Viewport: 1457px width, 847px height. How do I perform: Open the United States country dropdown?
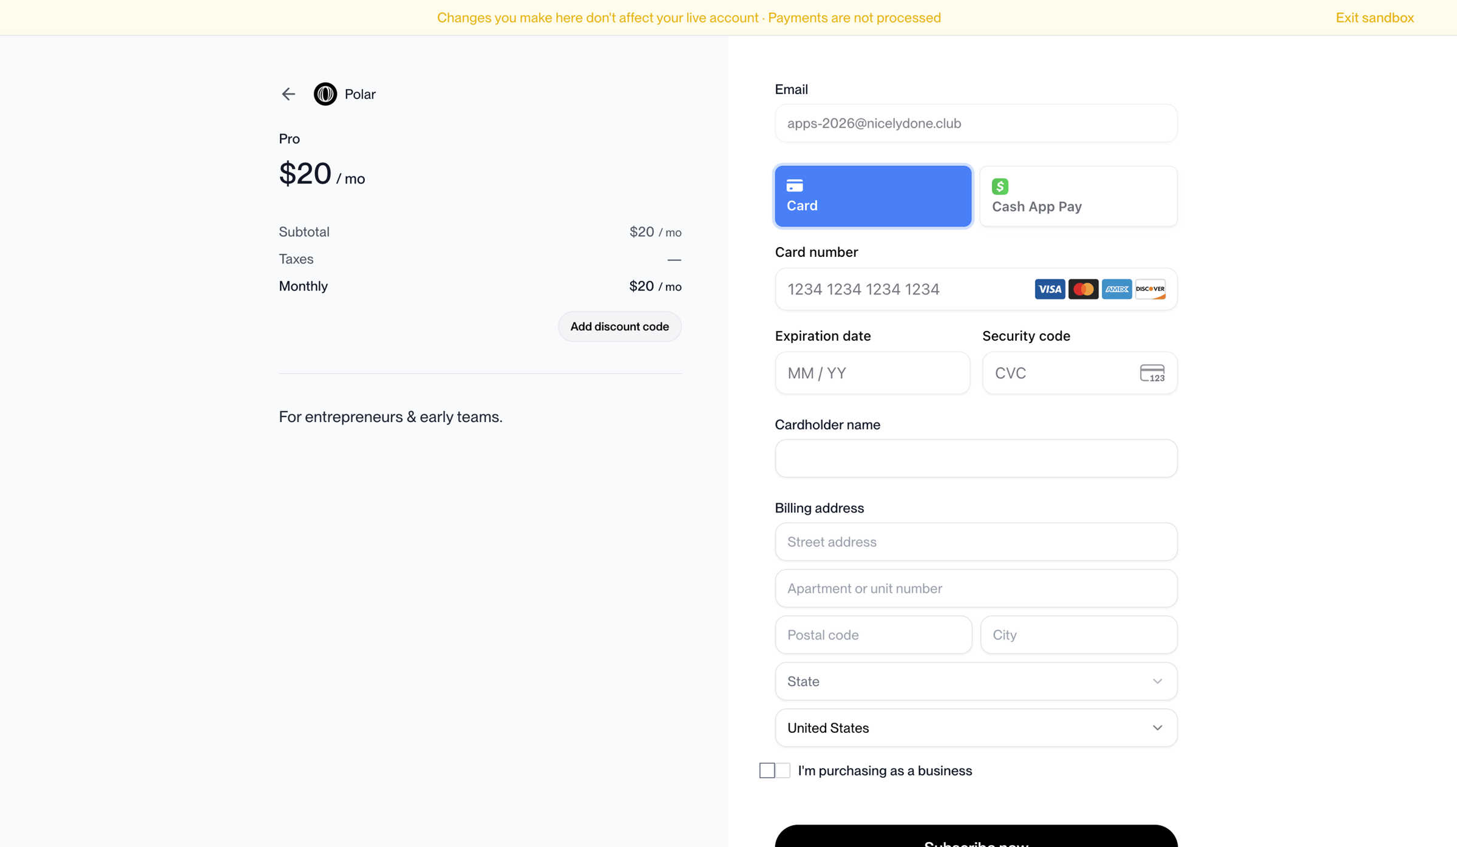tap(976, 728)
